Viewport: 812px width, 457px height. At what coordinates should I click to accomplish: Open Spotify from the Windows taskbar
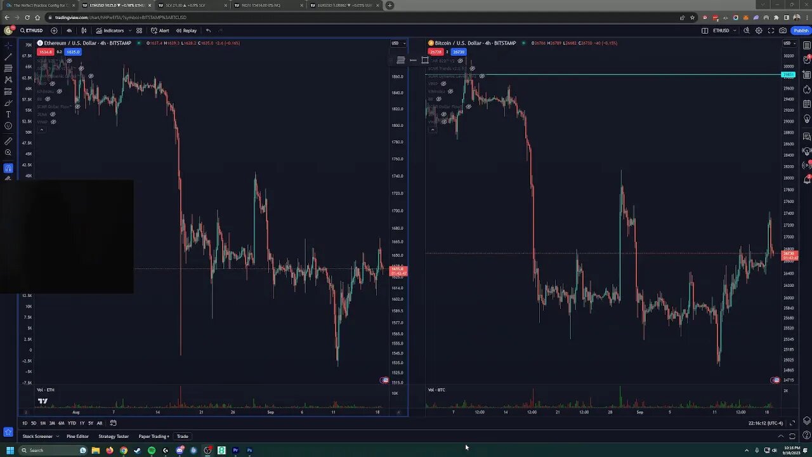152,451
